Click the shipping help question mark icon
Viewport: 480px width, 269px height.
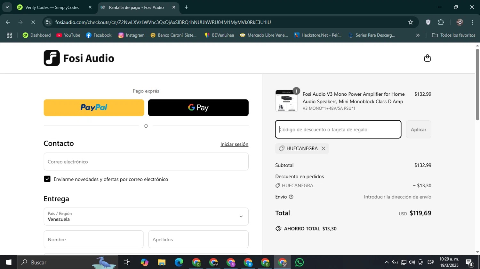coord(291,197)
